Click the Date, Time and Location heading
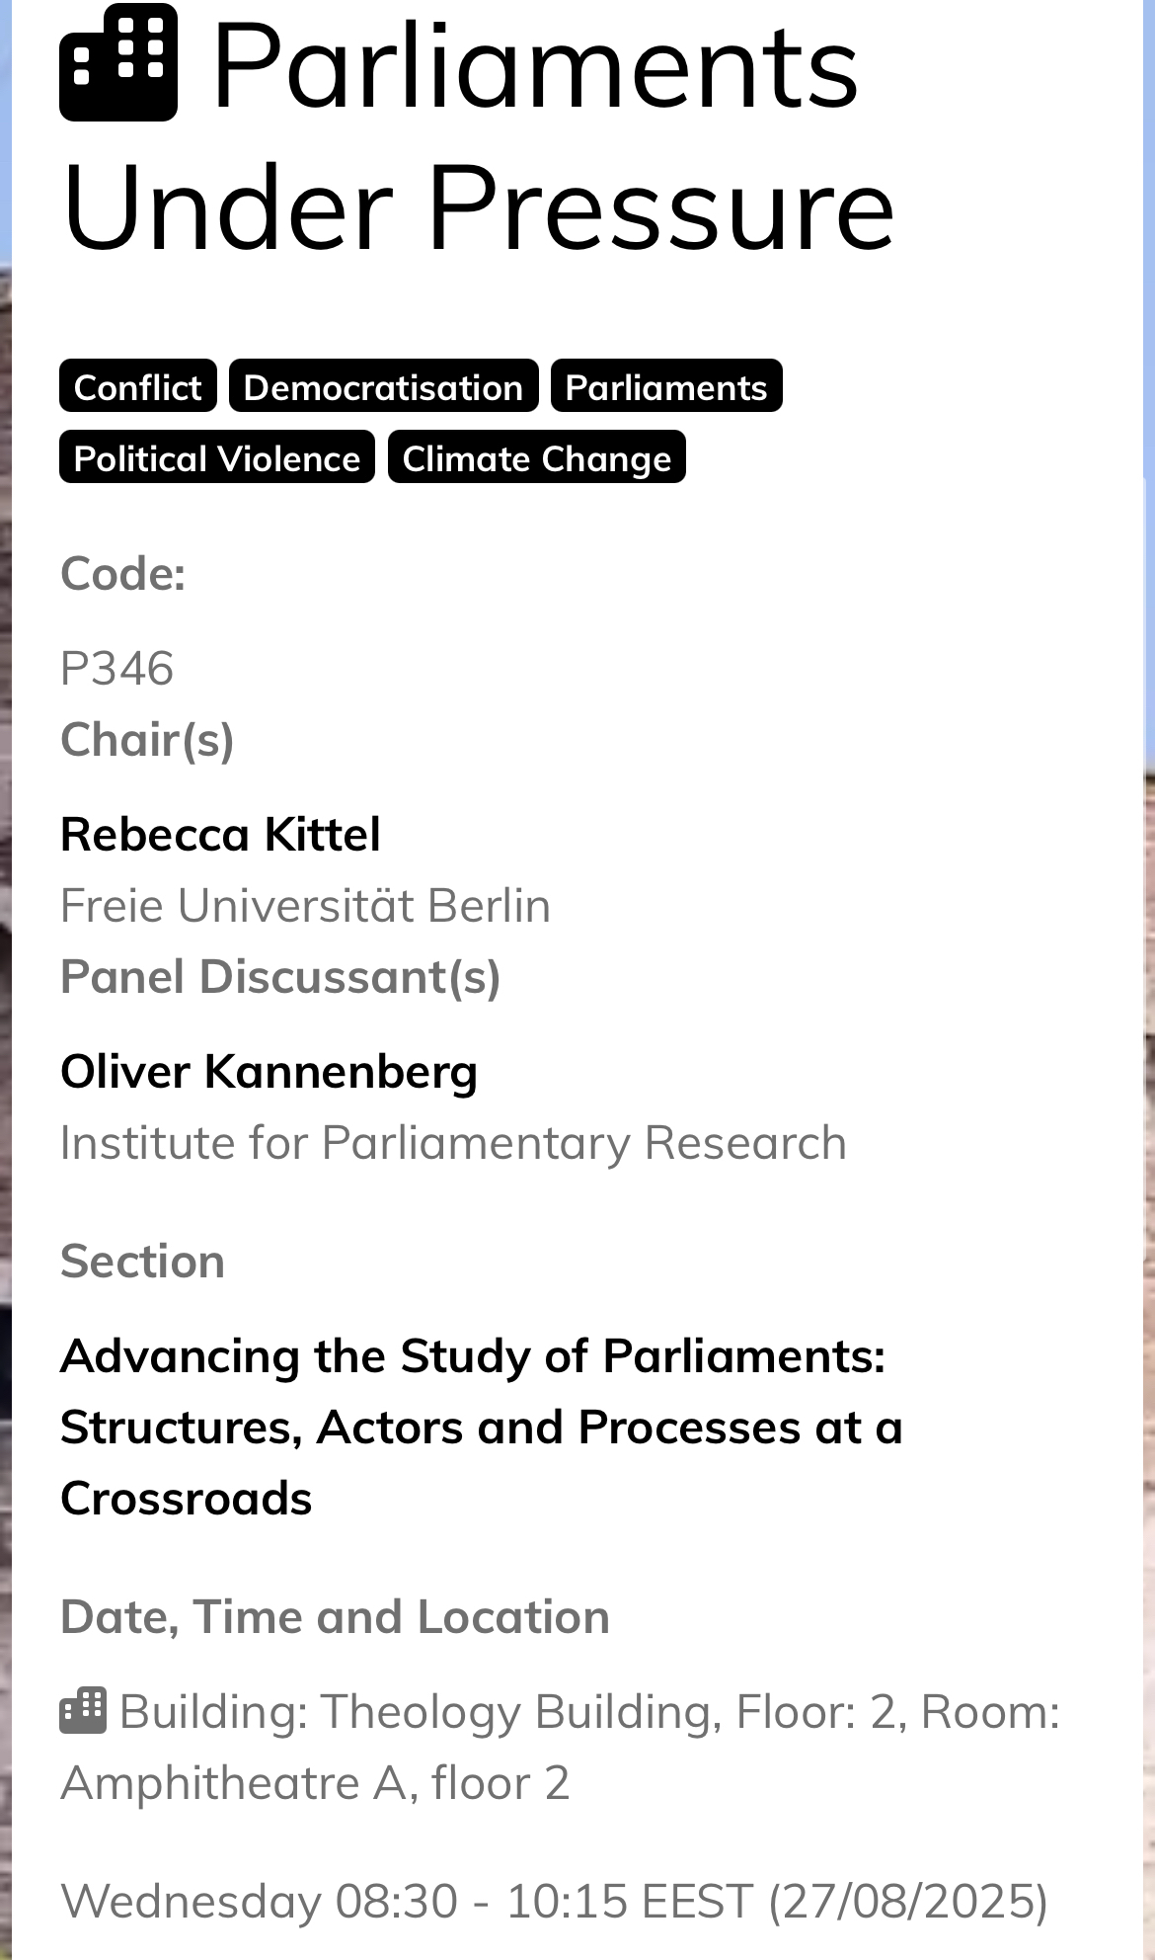 tap(335, 1616)
